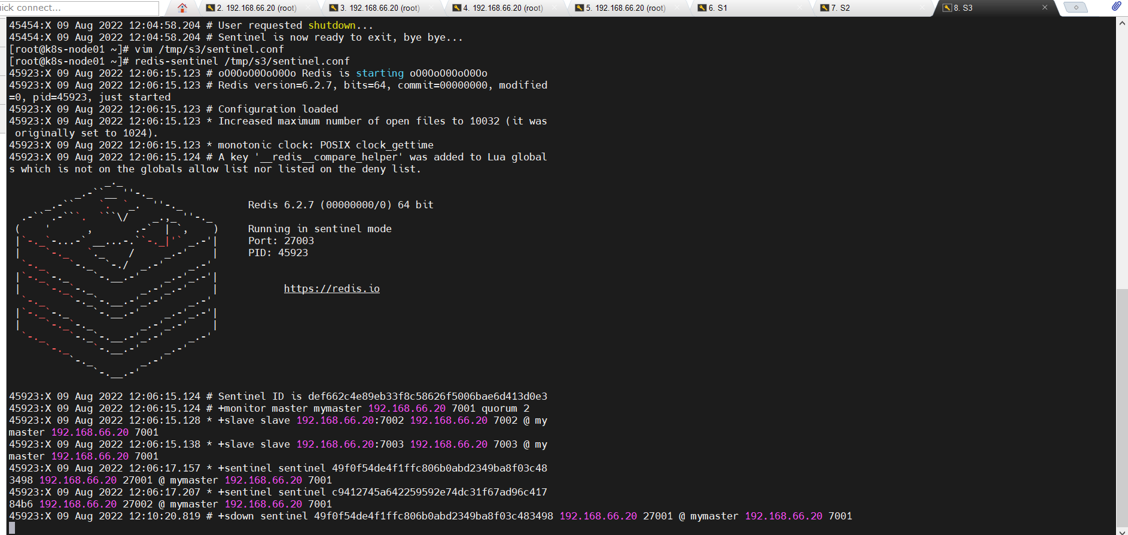Click the key icon on tab 2

[211, 8]
